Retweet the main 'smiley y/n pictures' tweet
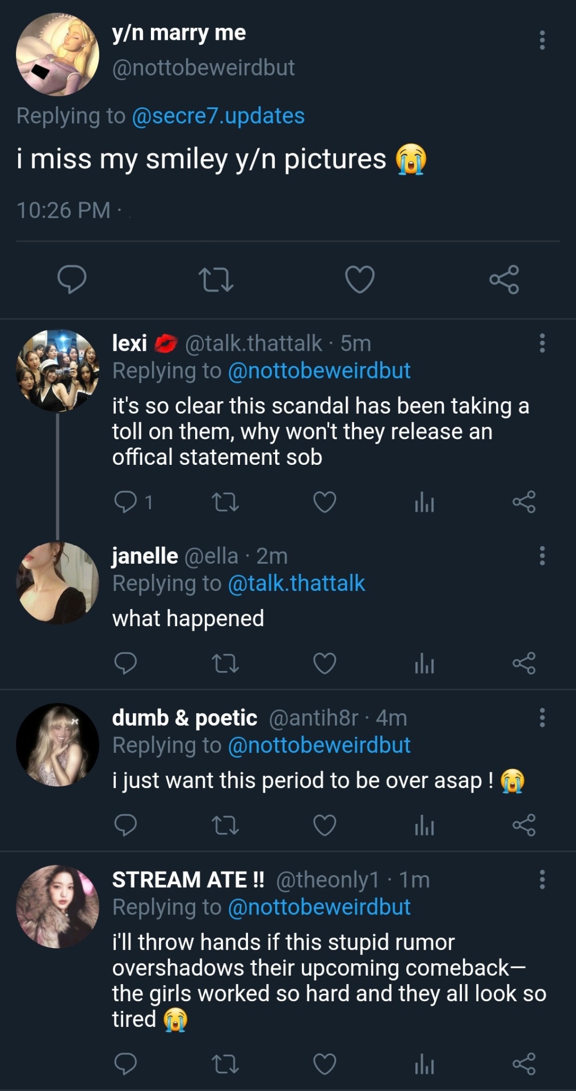The height and width of the screenshot is (1091, 576). tap(216, 280)
